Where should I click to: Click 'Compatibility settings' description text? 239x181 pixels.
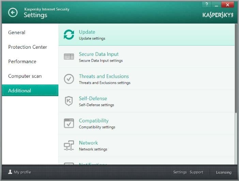pyautogui.click(x=97, y=127)
